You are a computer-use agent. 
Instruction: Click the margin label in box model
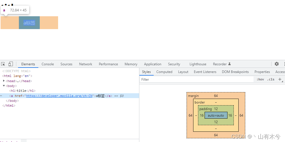coord(193,96)
